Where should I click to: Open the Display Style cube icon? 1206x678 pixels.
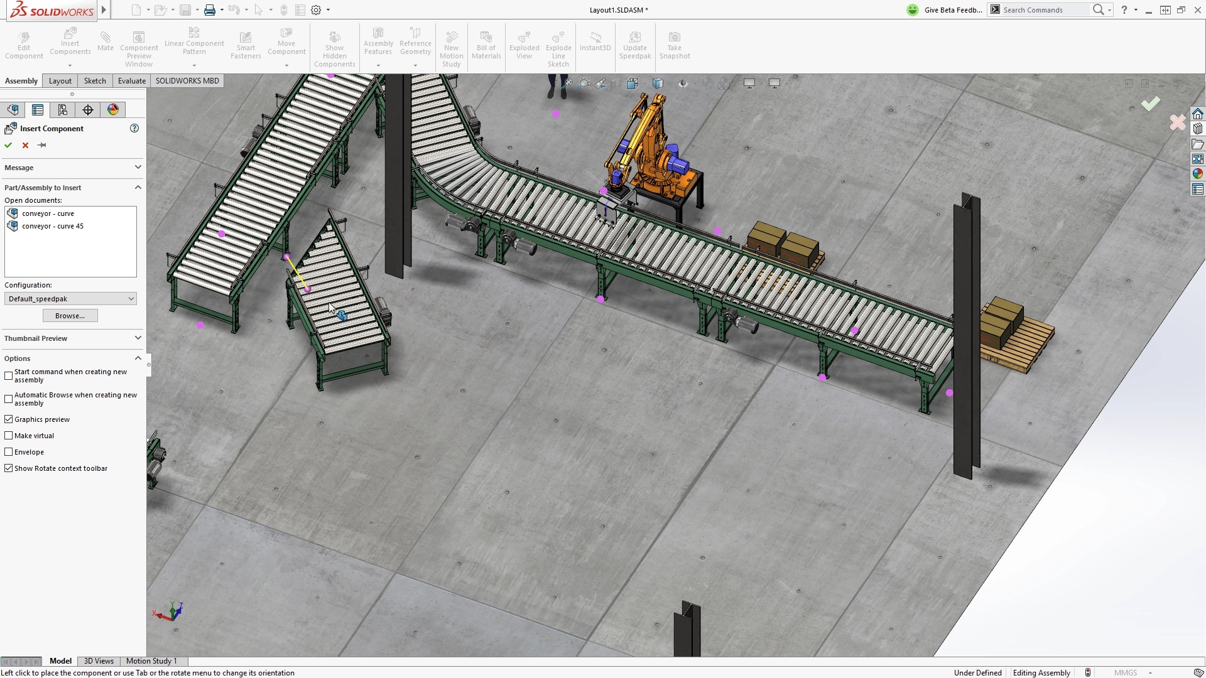(x=658, y=83)
